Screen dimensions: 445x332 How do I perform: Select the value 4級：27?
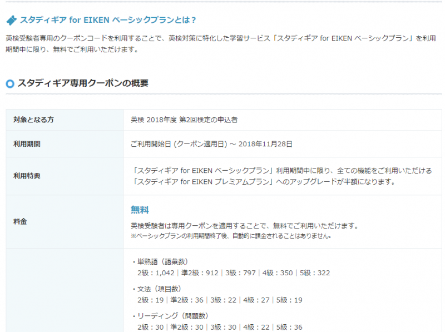(x=256, y=300)
